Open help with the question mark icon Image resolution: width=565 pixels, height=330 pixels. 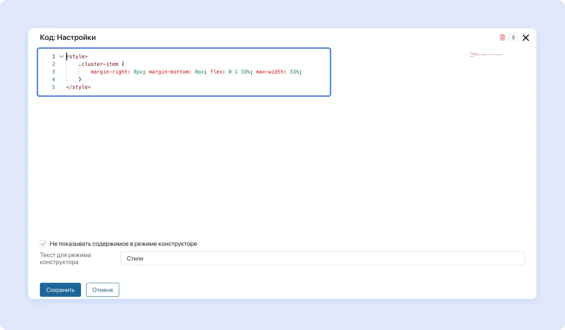click(x=513, y=37)
